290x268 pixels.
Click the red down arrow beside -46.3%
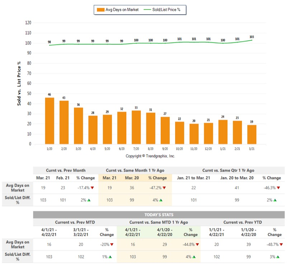pyautogui.click(x=278, y=187)
